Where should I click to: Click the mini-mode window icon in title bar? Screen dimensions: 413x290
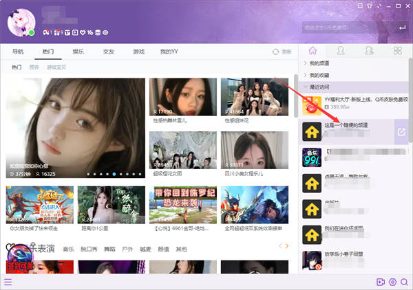click(379, 5)
